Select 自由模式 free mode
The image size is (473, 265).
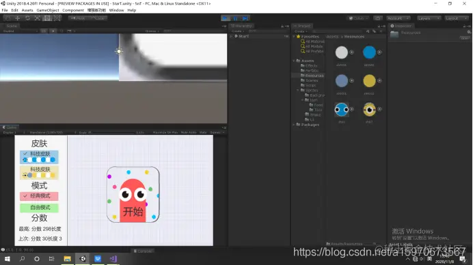click(39, 208)
